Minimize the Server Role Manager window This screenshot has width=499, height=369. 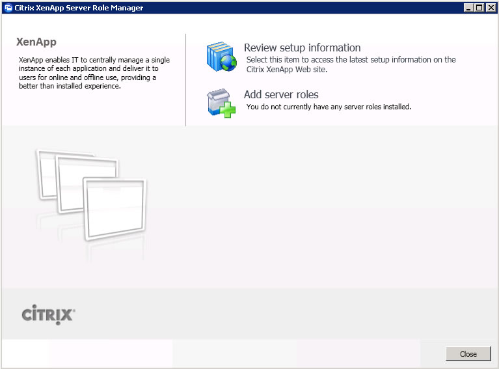click(468, 8)
